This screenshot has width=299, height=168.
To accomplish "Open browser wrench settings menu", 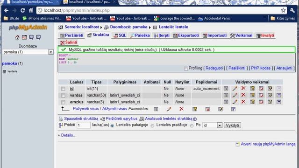I will [292, 10].
